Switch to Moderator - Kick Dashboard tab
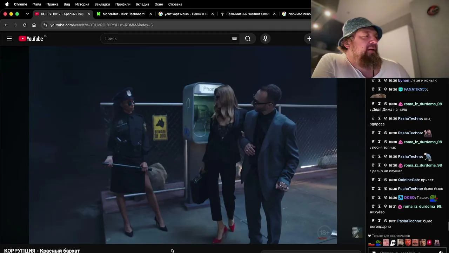449x253 pixels. [123, 14]
